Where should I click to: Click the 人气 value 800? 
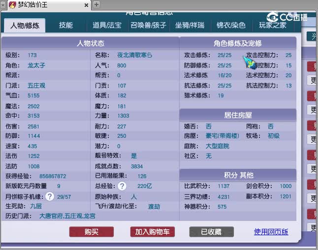click(x=122, y=65)
